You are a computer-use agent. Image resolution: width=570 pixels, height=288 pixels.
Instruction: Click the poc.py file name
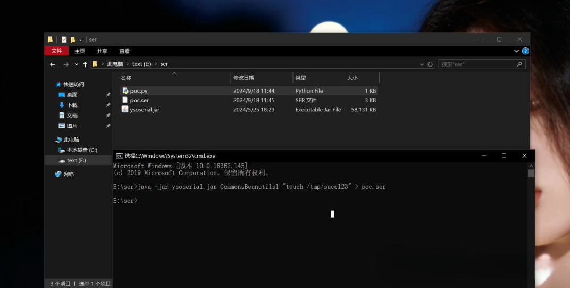(139, 91)
